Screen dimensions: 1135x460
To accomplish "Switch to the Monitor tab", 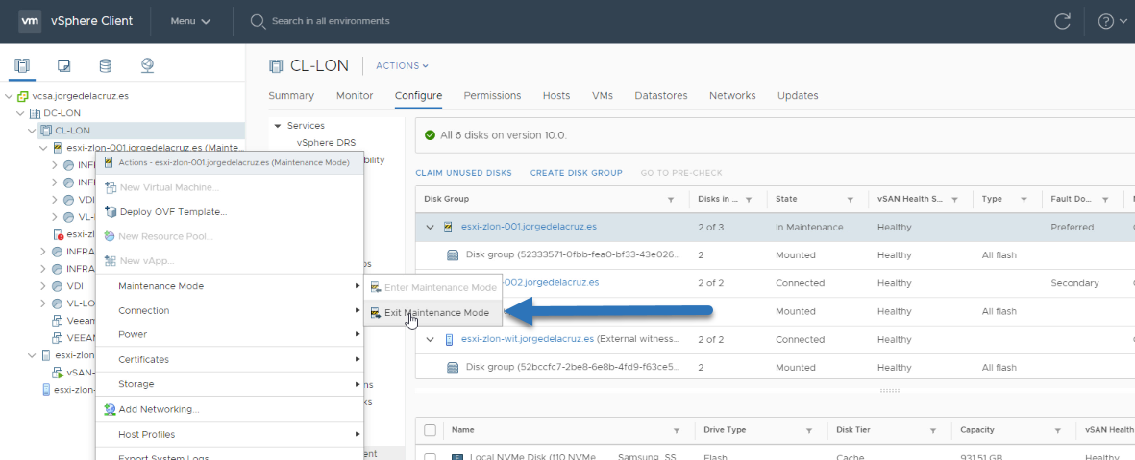I will 355,95.
